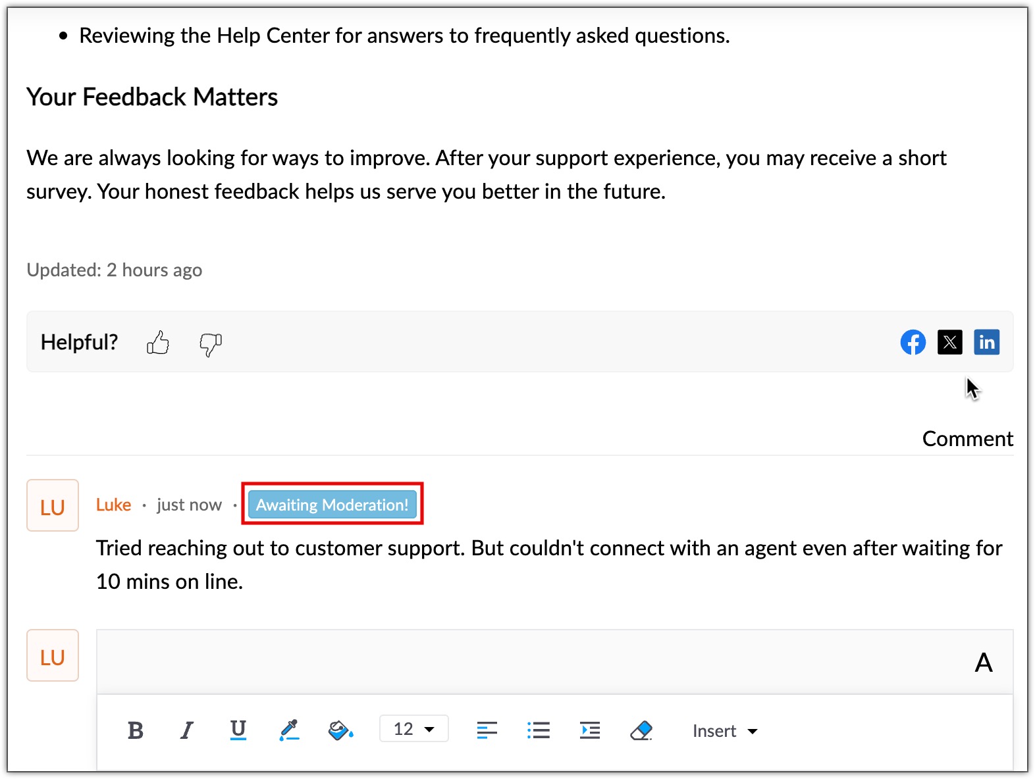Image resolution: width=1035 pixels, height=779 pixels.
Task: Increase indent of the comment text
Action: (589, 730)
